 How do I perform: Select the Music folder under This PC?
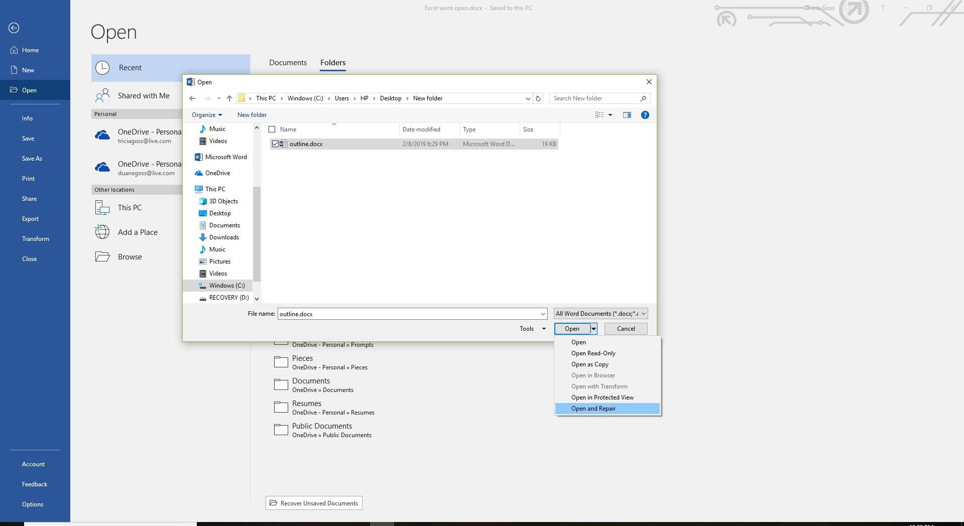pyautogui.click(x=217, y=249)
